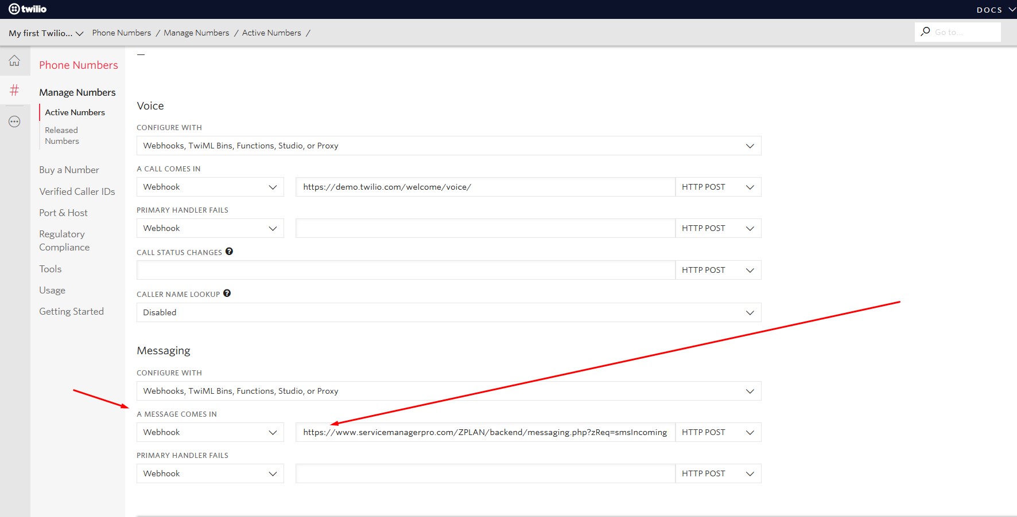
Task: Click Manage Numbers breadcrumb link
Action: (196, 33)
